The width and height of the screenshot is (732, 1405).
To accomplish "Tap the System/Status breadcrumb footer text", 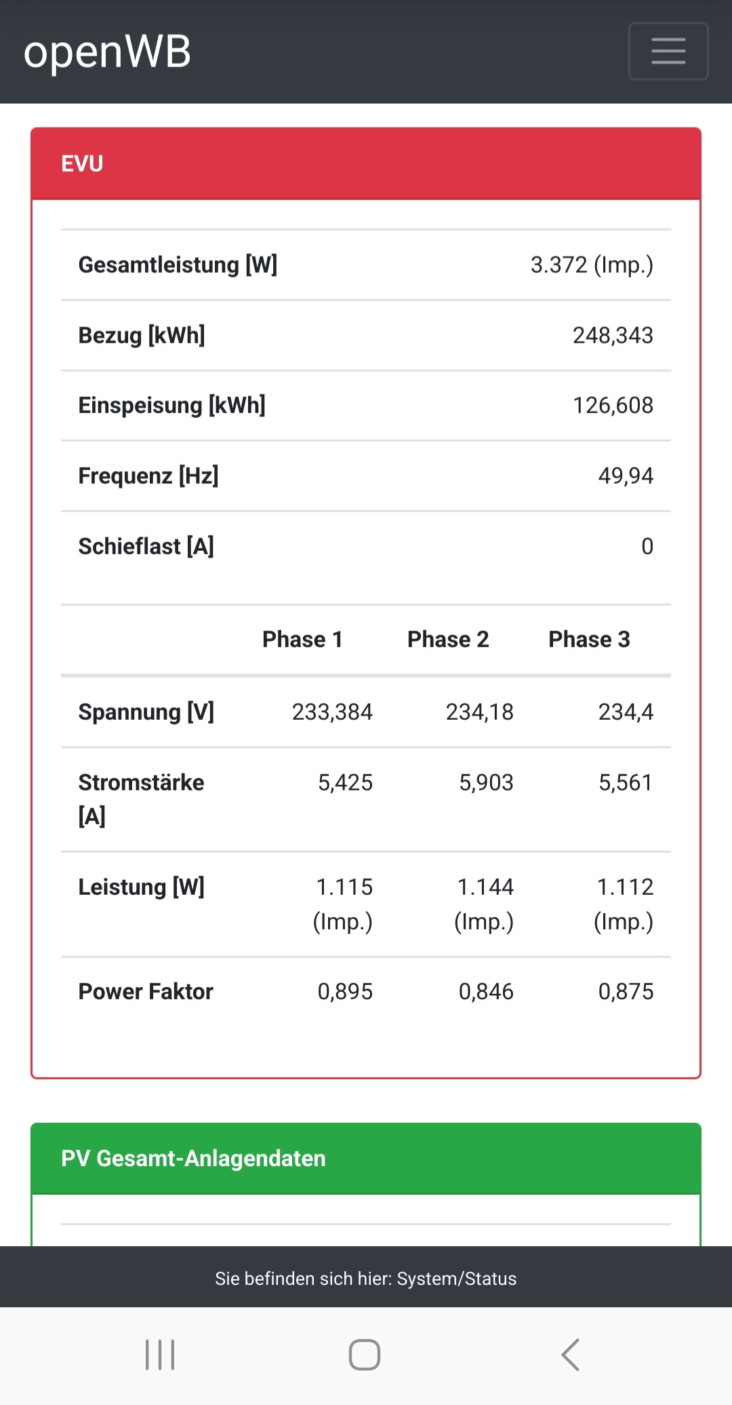I will pos(365,1278).
